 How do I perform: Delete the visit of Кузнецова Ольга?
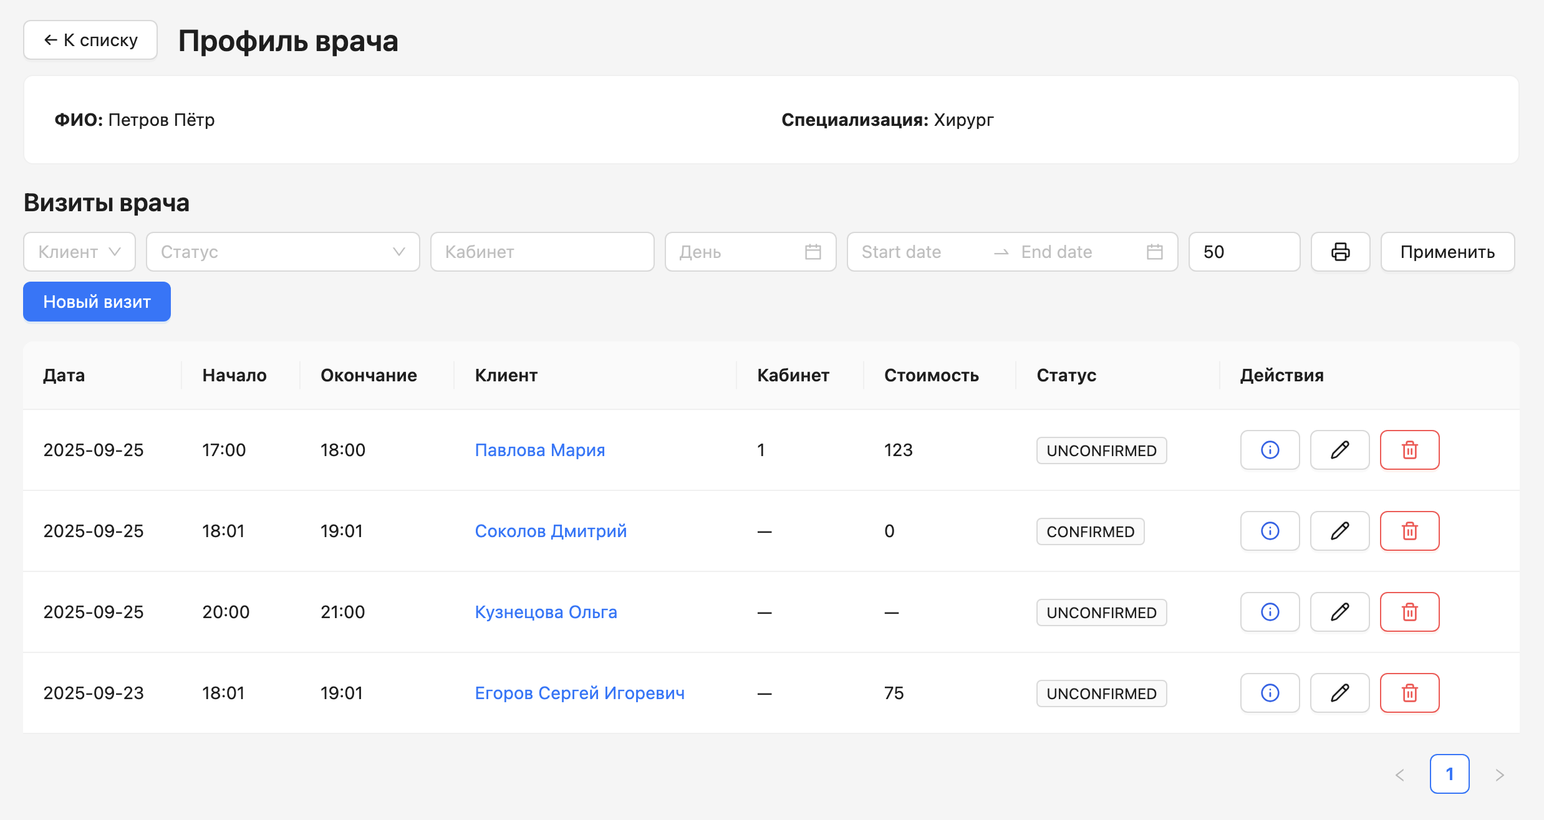[1409, 612]
